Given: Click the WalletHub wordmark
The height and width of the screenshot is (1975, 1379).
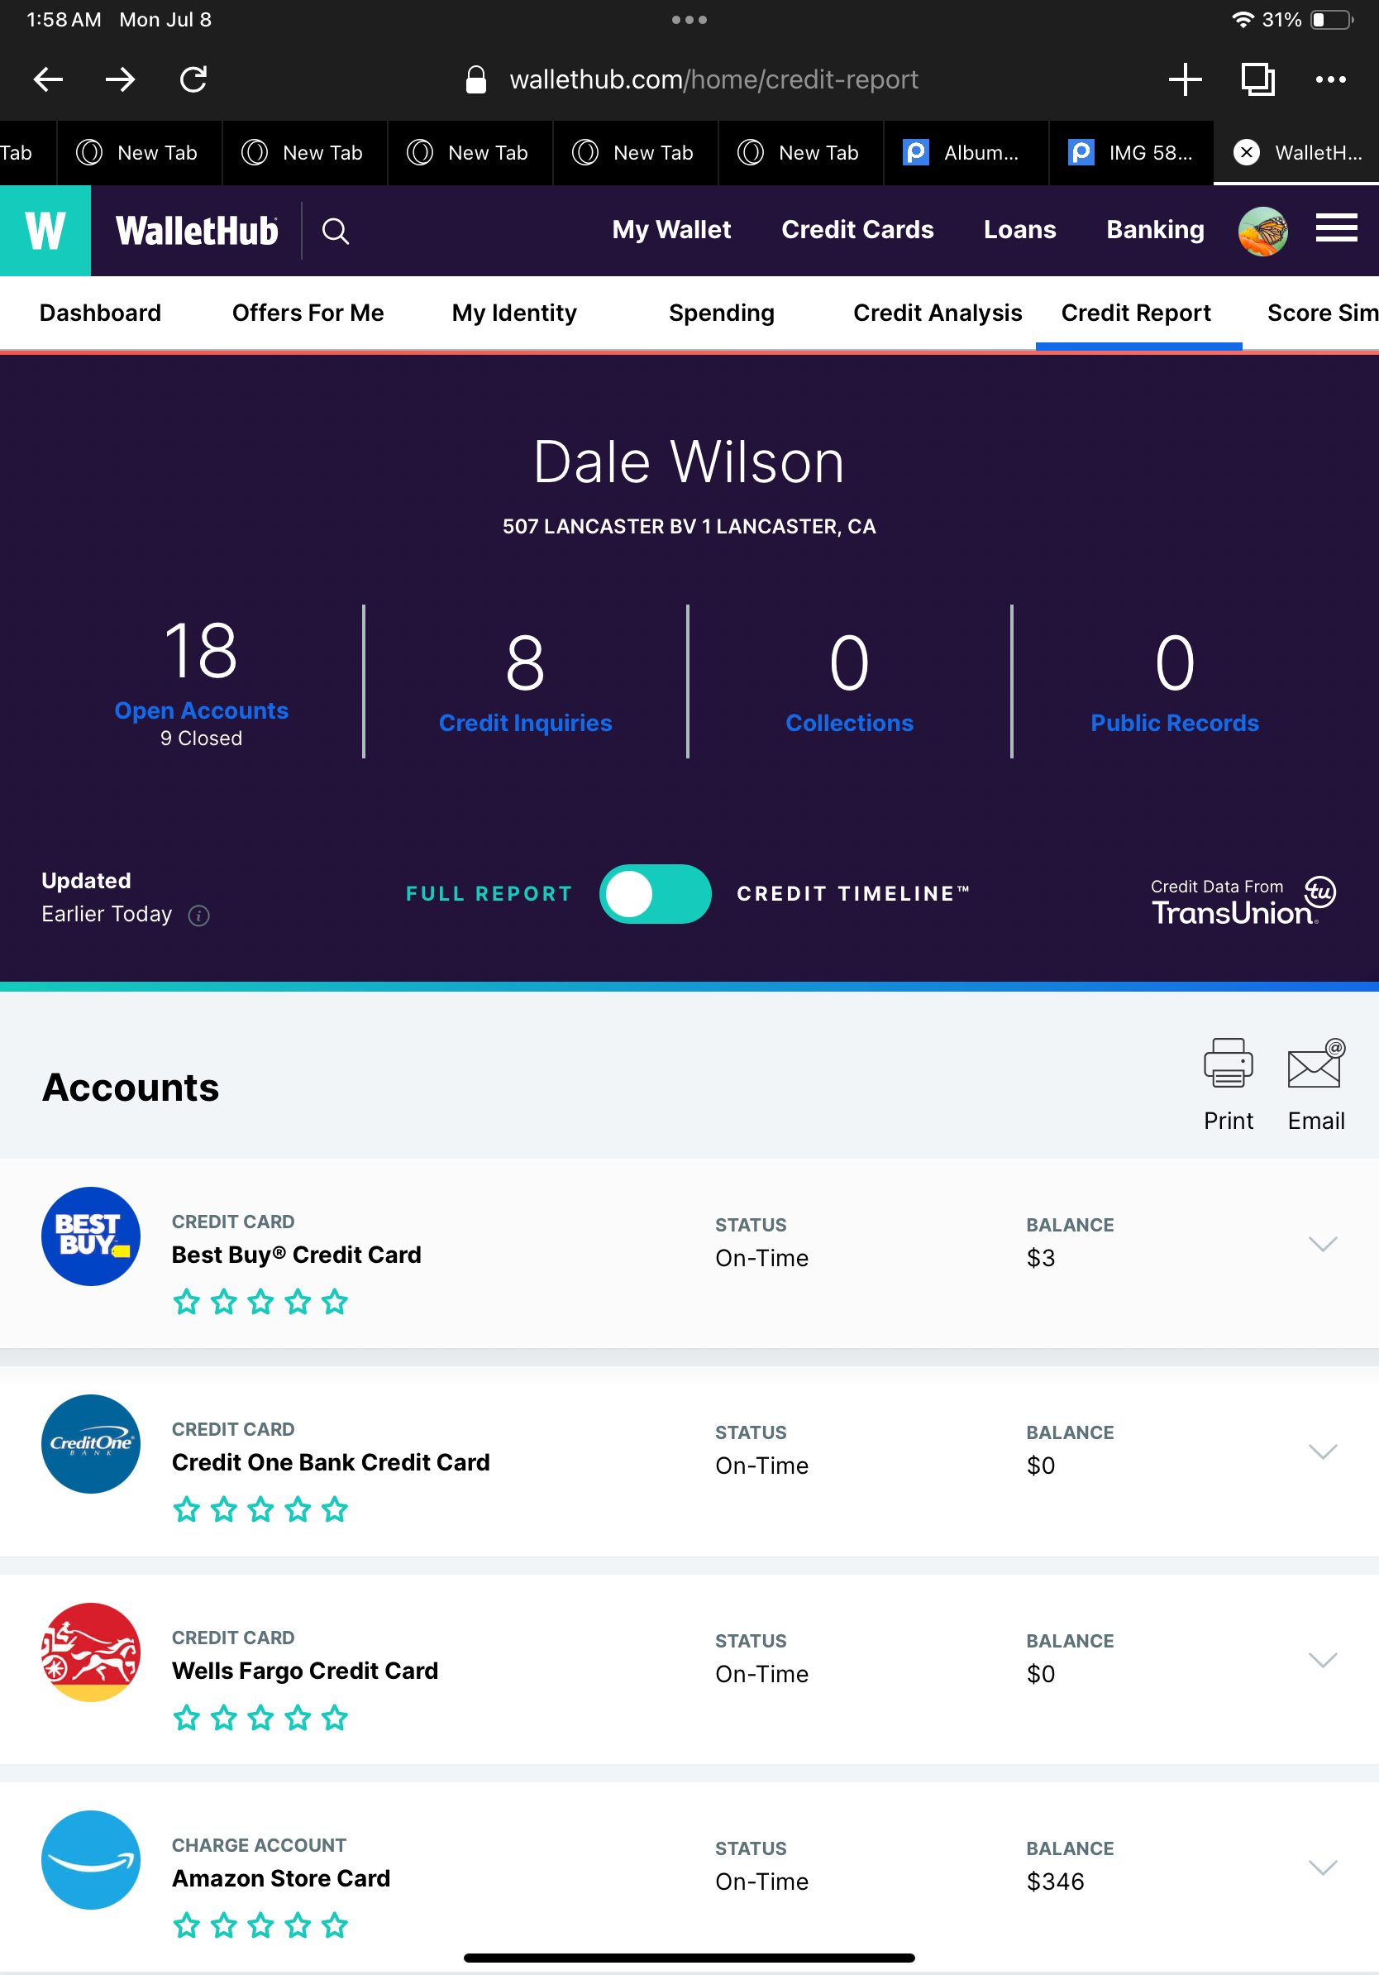Looking at the screenshot, I should click(197, 231).
